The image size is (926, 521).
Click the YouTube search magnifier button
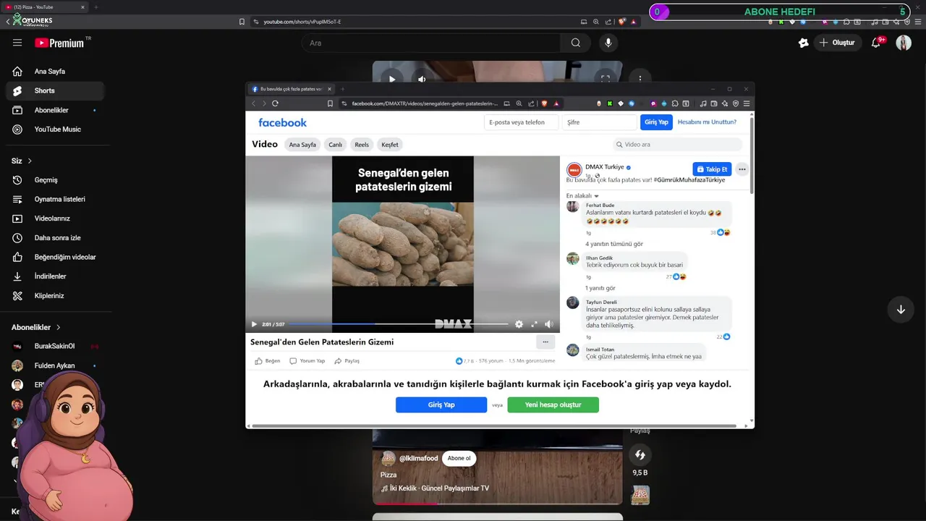click(x=576, y=43)
